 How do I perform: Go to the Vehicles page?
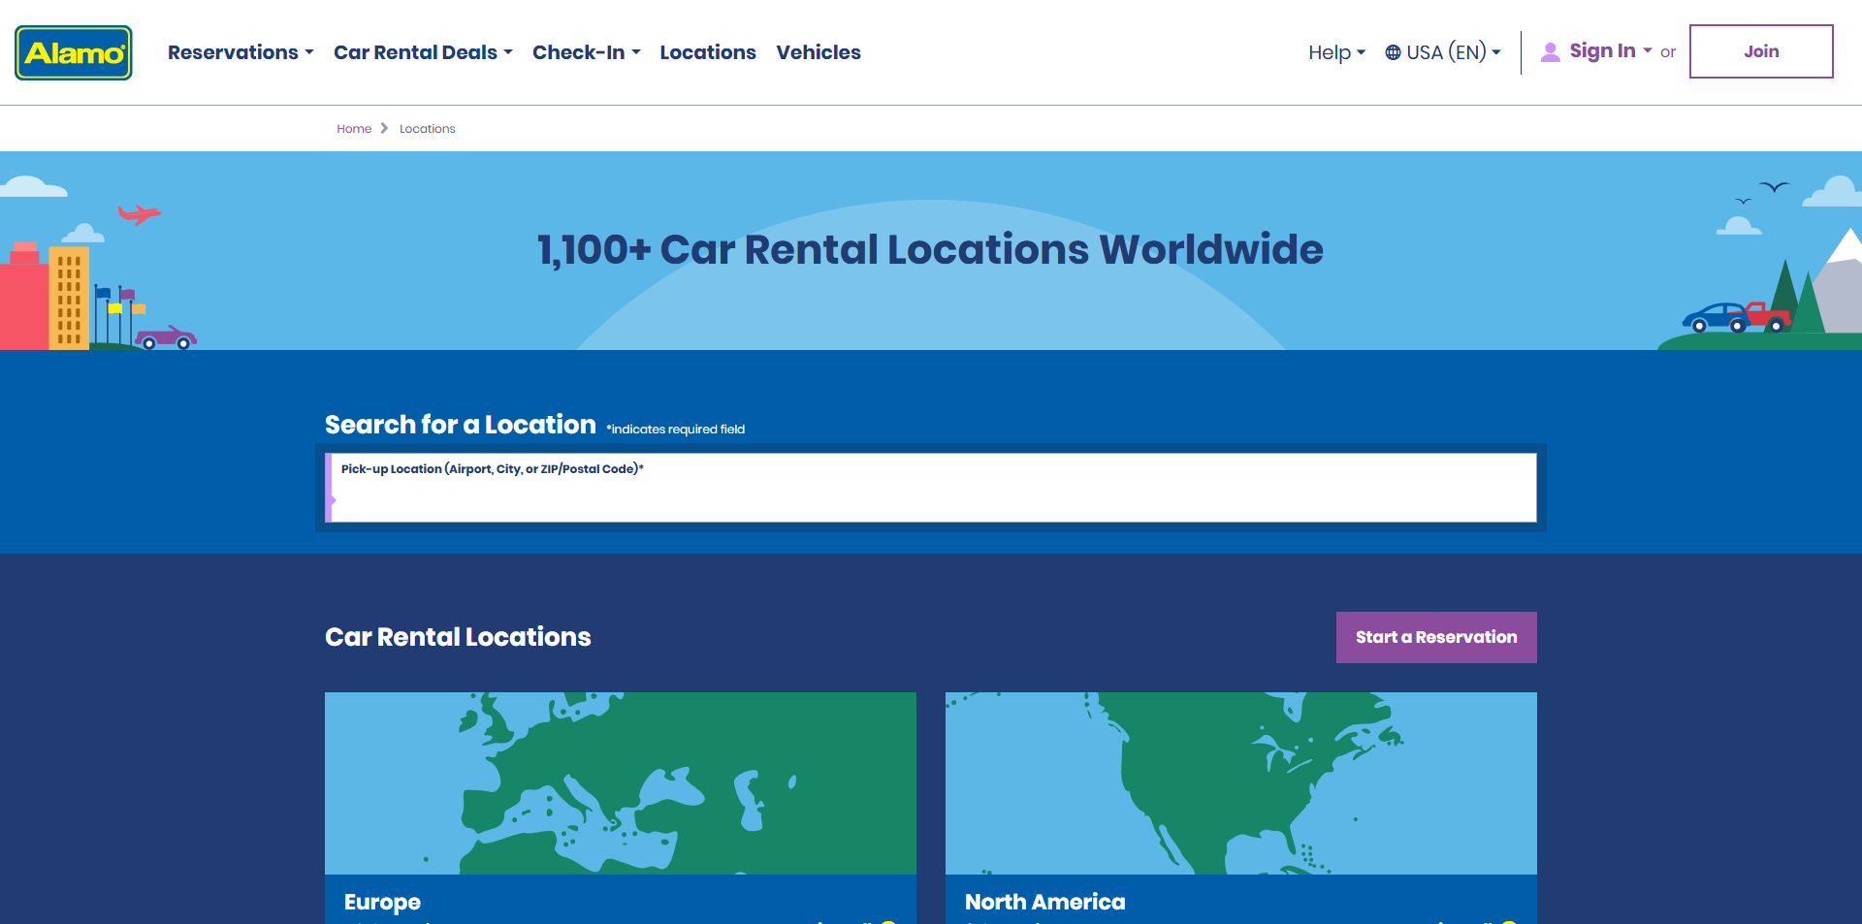818,52
